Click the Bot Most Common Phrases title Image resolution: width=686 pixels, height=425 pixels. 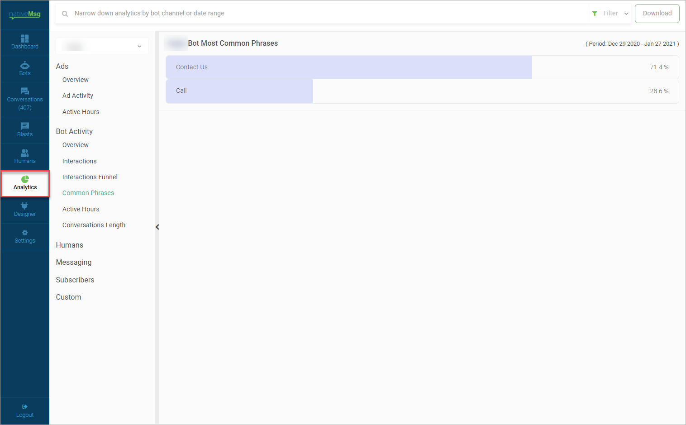pos(233,43)
